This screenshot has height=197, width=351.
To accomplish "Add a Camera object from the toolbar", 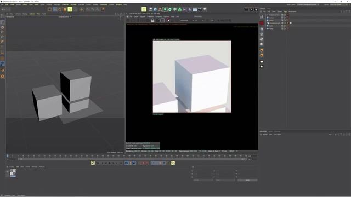I will pyautogui.click(x=200, y=9).
